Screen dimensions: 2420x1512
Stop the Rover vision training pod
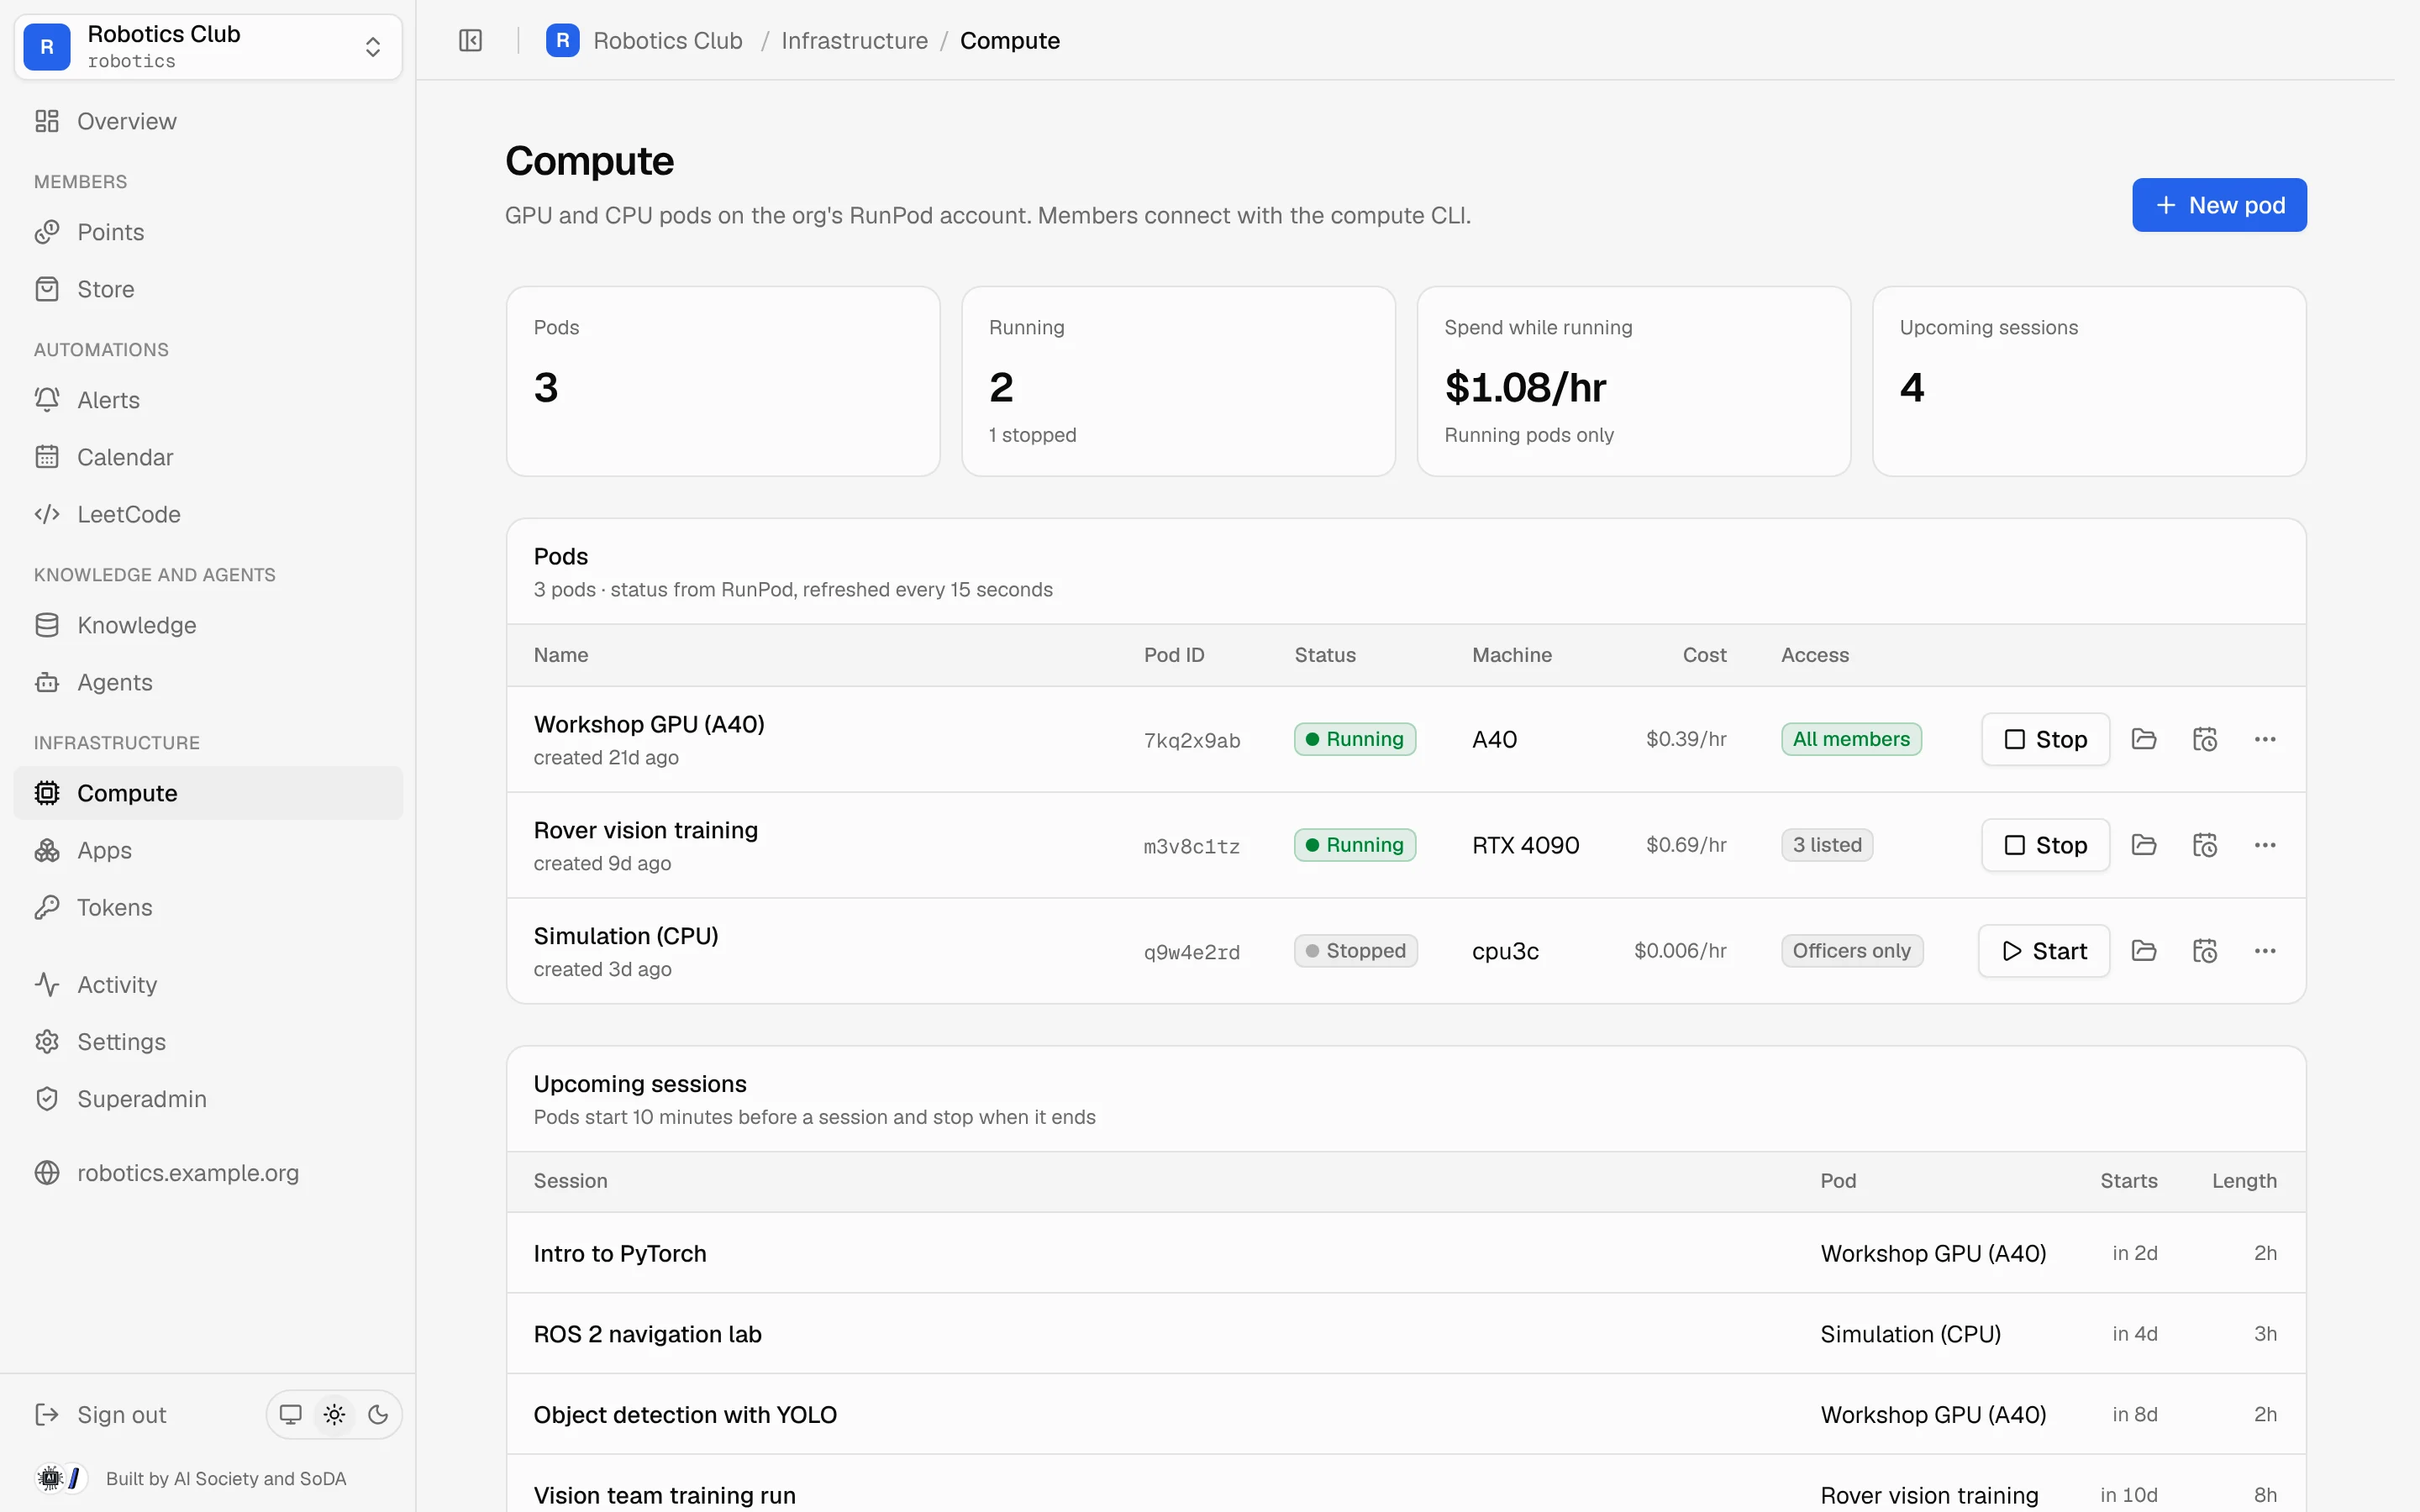coord(2045,845)
